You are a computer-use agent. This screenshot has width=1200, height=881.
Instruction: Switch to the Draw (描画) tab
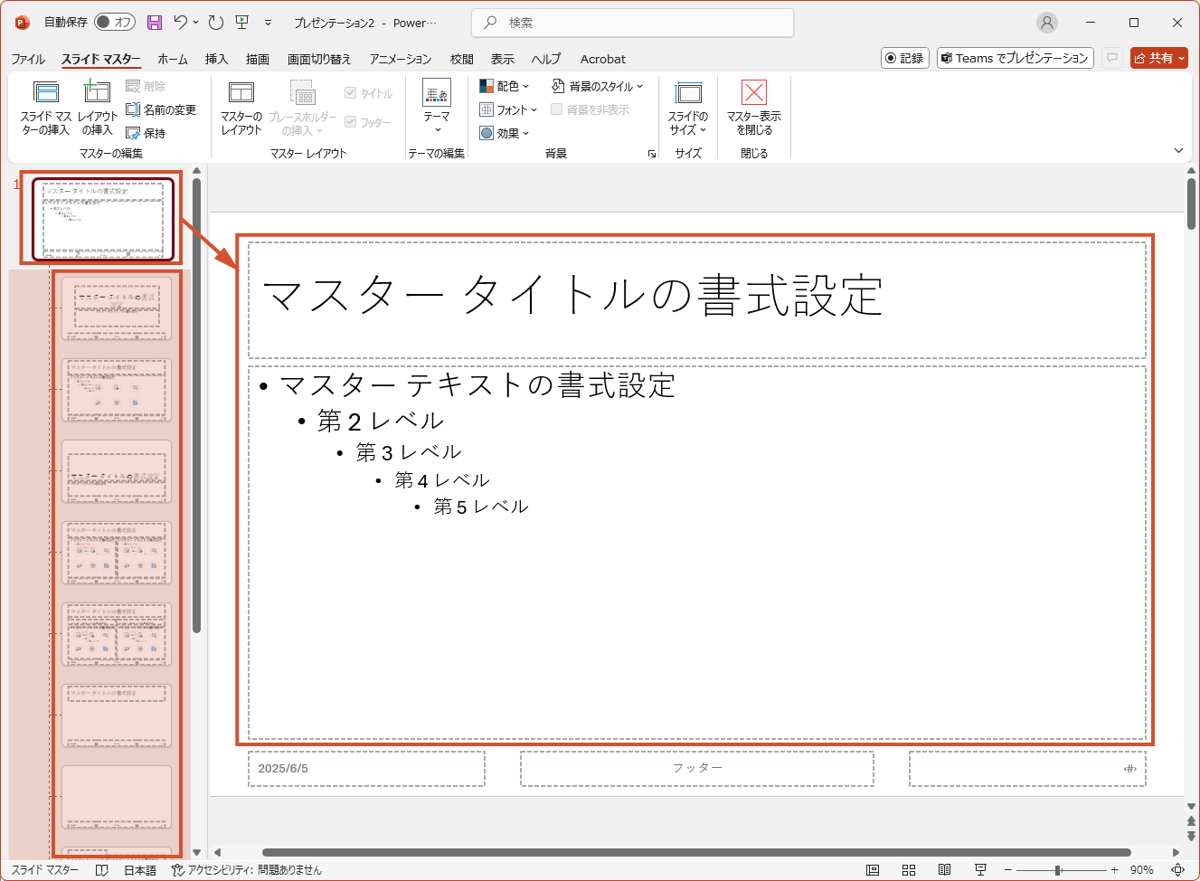click(x=258, y=59)
